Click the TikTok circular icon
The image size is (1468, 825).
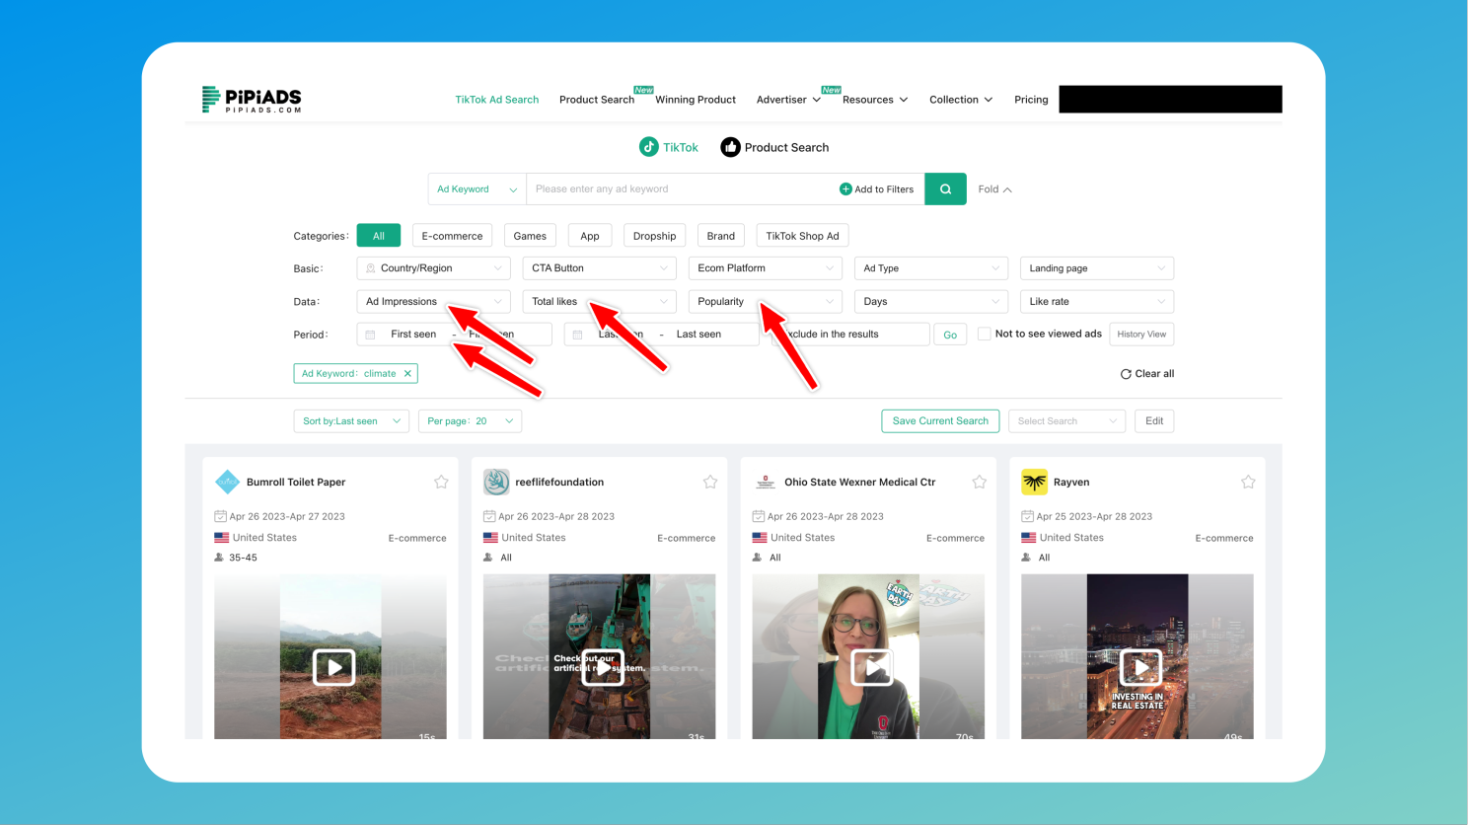648,147
